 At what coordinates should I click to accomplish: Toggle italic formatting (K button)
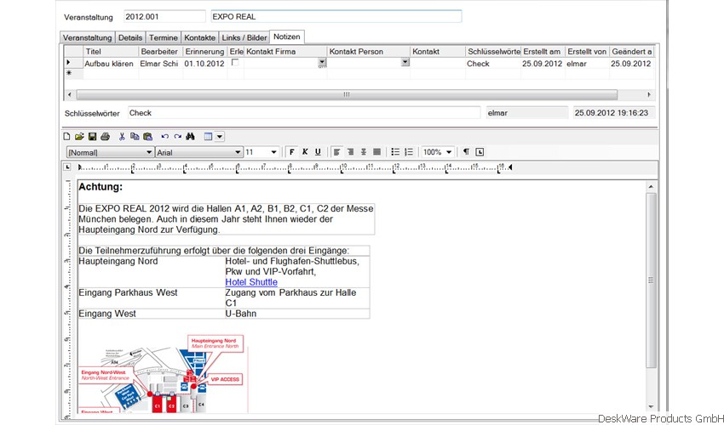click(305, 152)
